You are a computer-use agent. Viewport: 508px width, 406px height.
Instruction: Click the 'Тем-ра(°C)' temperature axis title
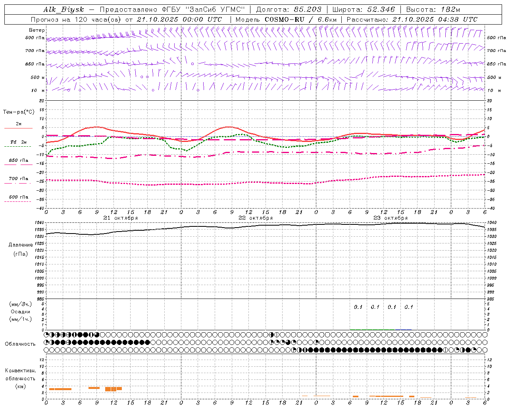pos(19,112)
